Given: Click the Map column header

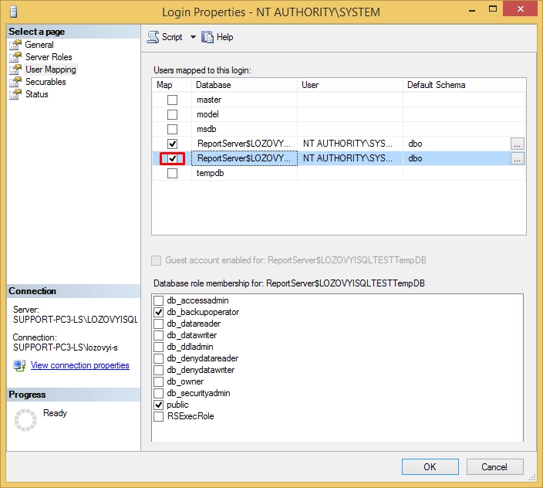Looking at the screenshot, I should [x=172, y=85].
